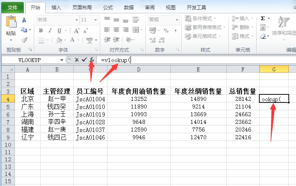The image size is (296, 186).
Task: Confirm formula entry with checkmark icon
Action: pos(84,60)
